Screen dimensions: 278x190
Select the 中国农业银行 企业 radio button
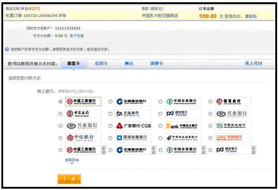[161, 150]
